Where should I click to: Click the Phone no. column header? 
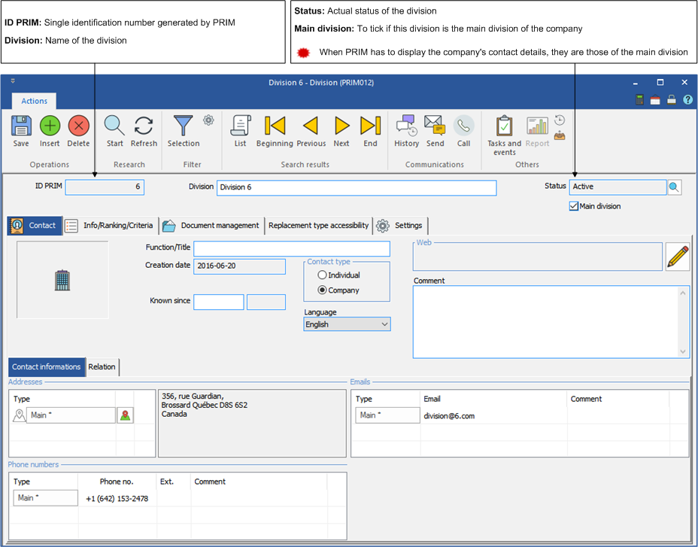pos(117,482)
